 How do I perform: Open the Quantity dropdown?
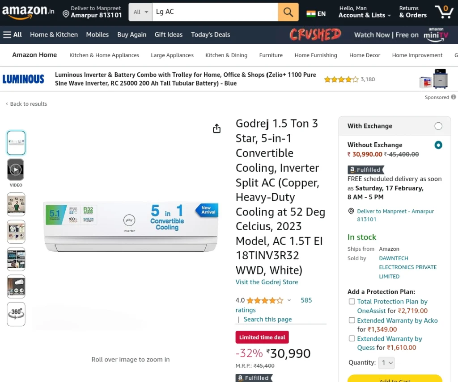[386, 363]
